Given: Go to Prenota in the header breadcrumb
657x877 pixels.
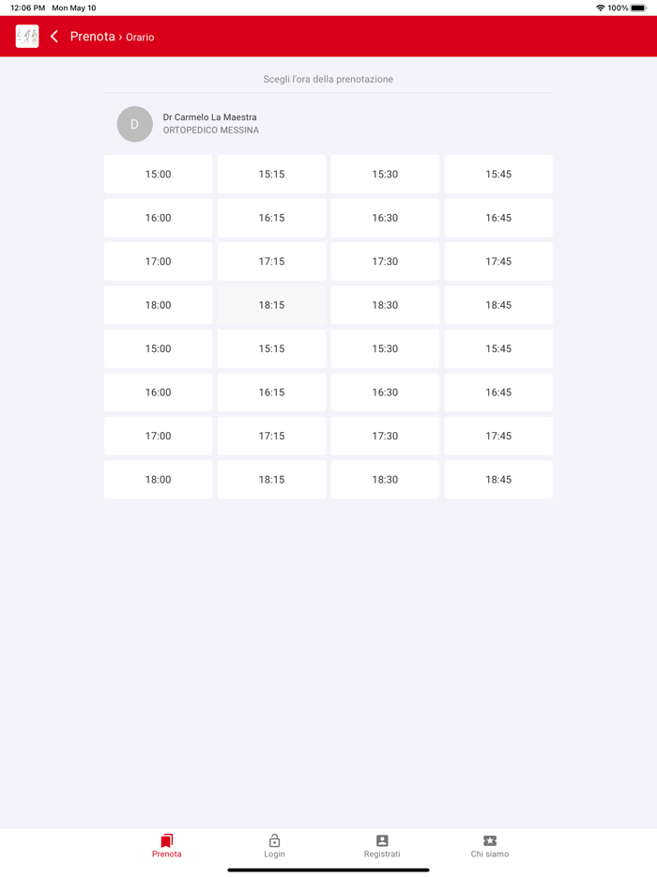Looking at the screenshot, I should point(92,37).
